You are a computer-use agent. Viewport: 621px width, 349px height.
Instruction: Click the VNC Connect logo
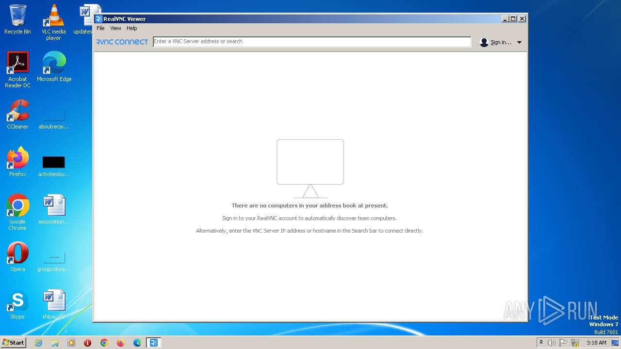pos(122,42)
